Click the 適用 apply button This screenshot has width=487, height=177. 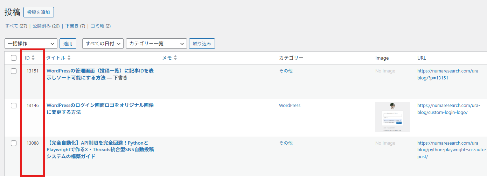[x=68, y=44]
